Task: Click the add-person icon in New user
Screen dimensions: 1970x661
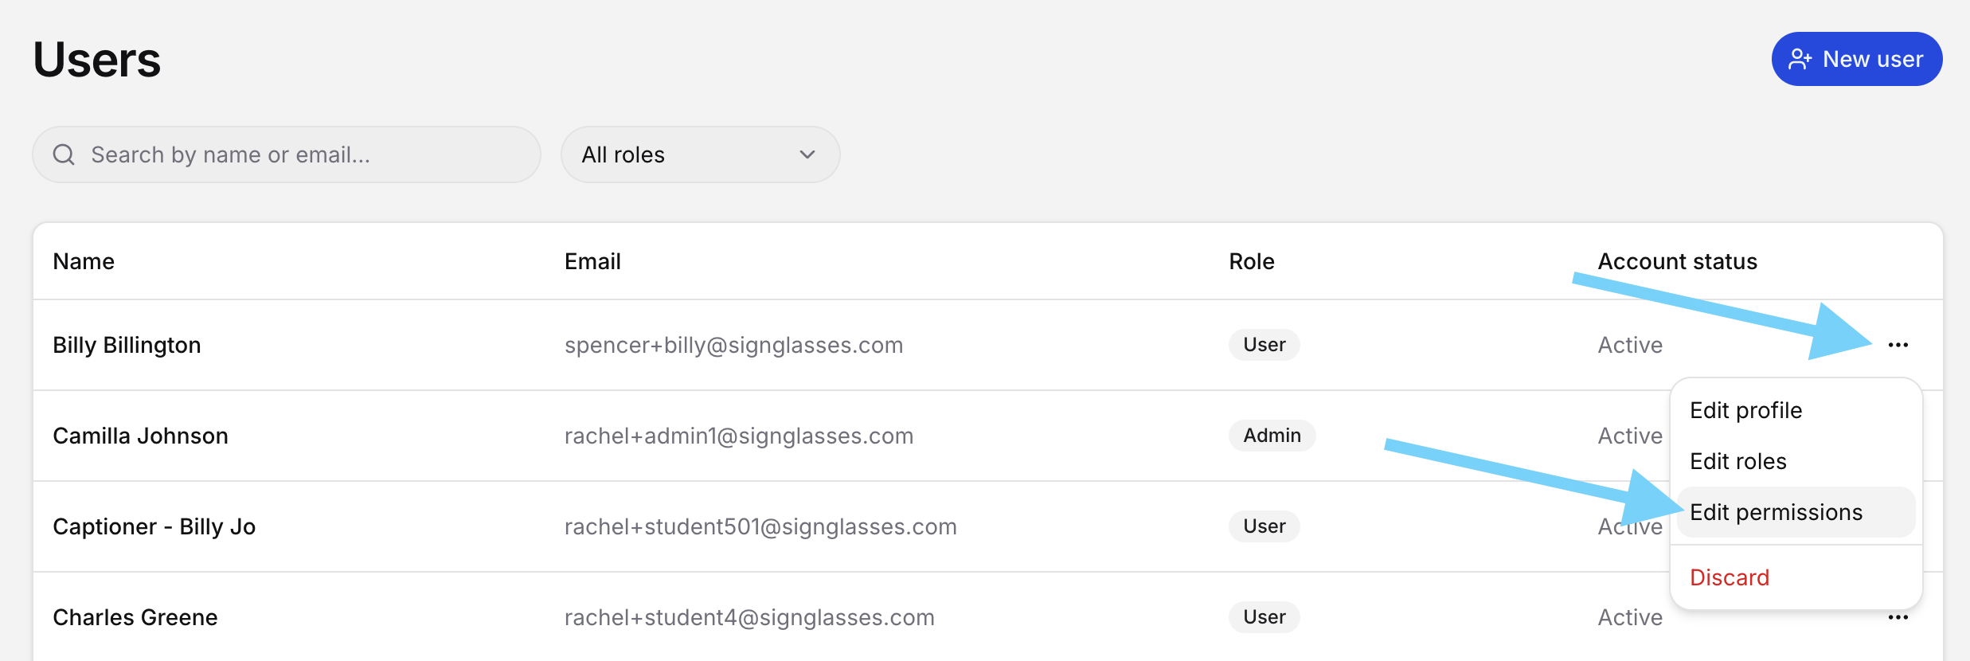Action: (1800, 59)
